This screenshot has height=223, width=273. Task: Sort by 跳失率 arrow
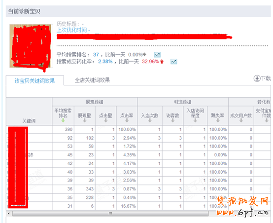tap(218, 120)
